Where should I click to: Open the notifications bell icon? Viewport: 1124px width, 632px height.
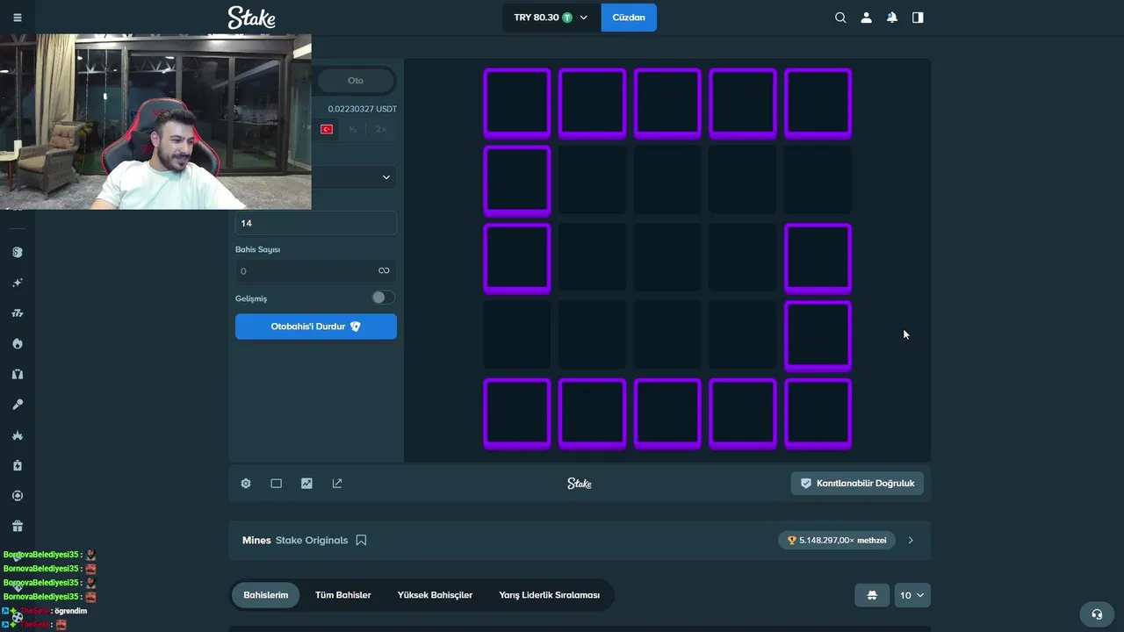coord(892,18)
